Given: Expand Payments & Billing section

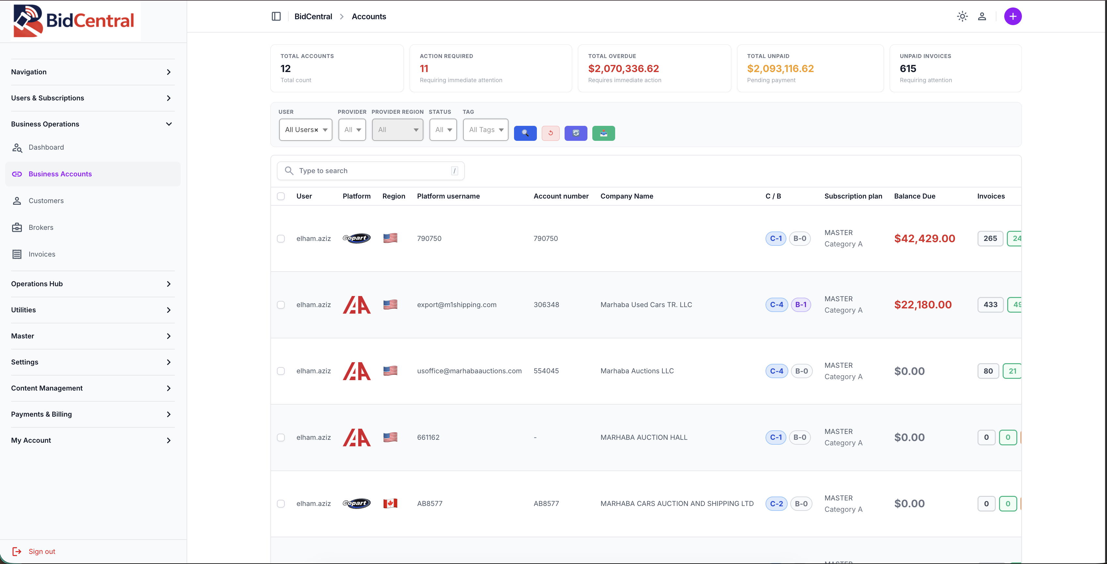Looking at the screenshot, I should tap(93, 414).
